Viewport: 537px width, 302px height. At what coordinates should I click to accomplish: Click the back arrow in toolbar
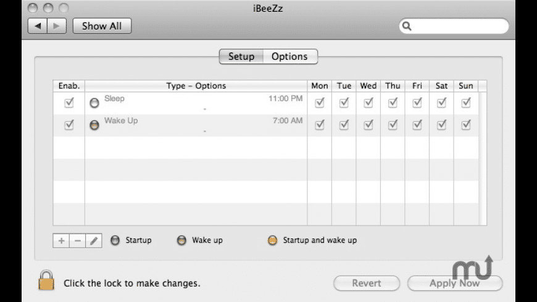[38, 26]
